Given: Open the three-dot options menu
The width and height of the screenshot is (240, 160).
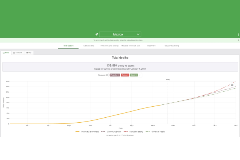Looking at the screenshot, I should (x=238, y=34).
